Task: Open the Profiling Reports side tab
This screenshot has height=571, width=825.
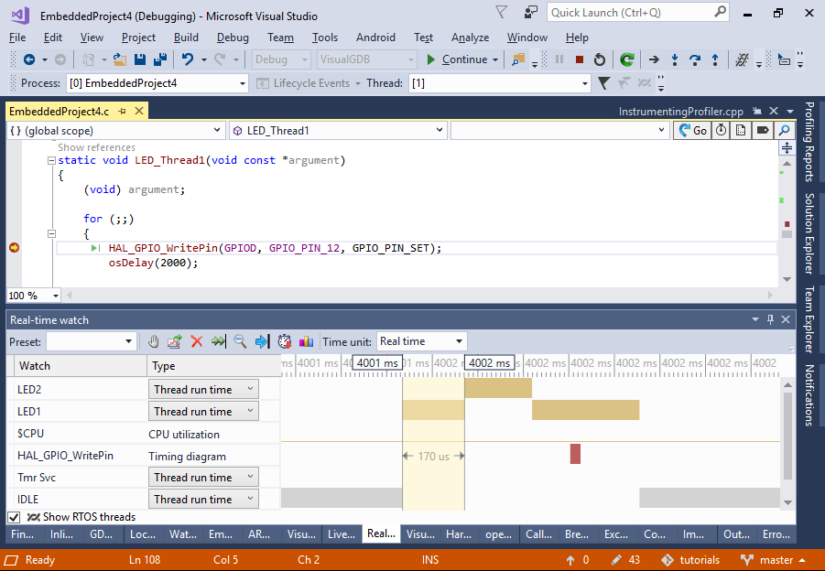Action: pos(809,142)
